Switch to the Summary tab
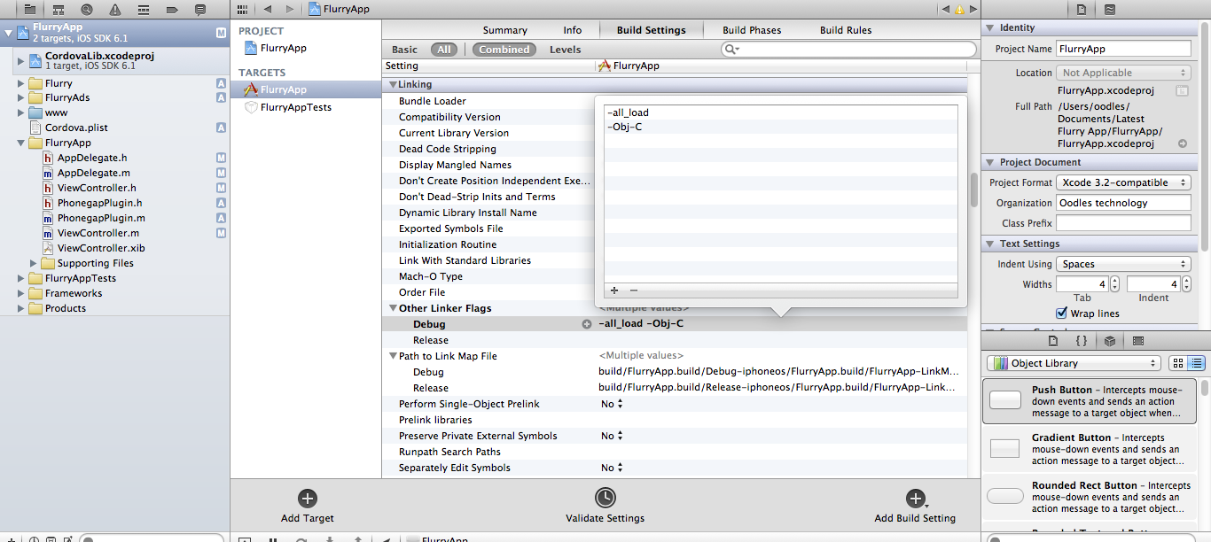The width and height of the screenshot is (1211, 542). [505, 30]
